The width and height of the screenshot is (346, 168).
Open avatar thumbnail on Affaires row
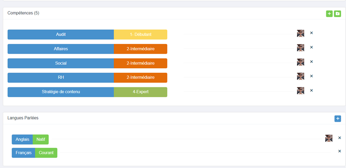[x=301, y=48]
